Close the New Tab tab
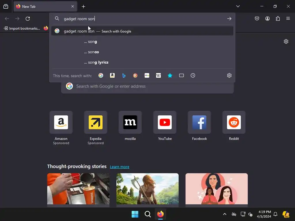295x221 pixels. point(73,6)
